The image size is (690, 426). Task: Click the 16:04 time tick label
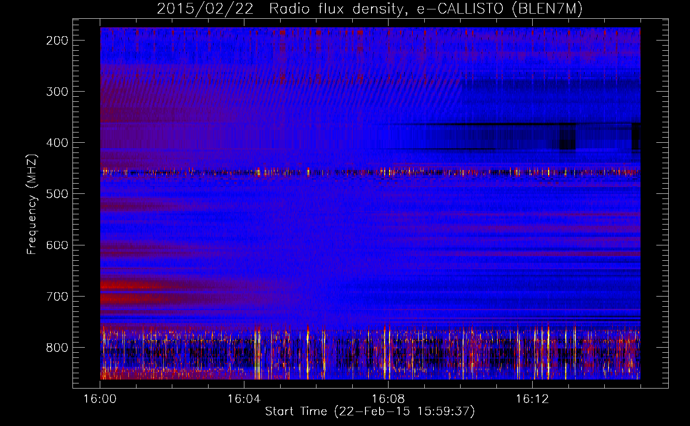click(x=244, y=399)
